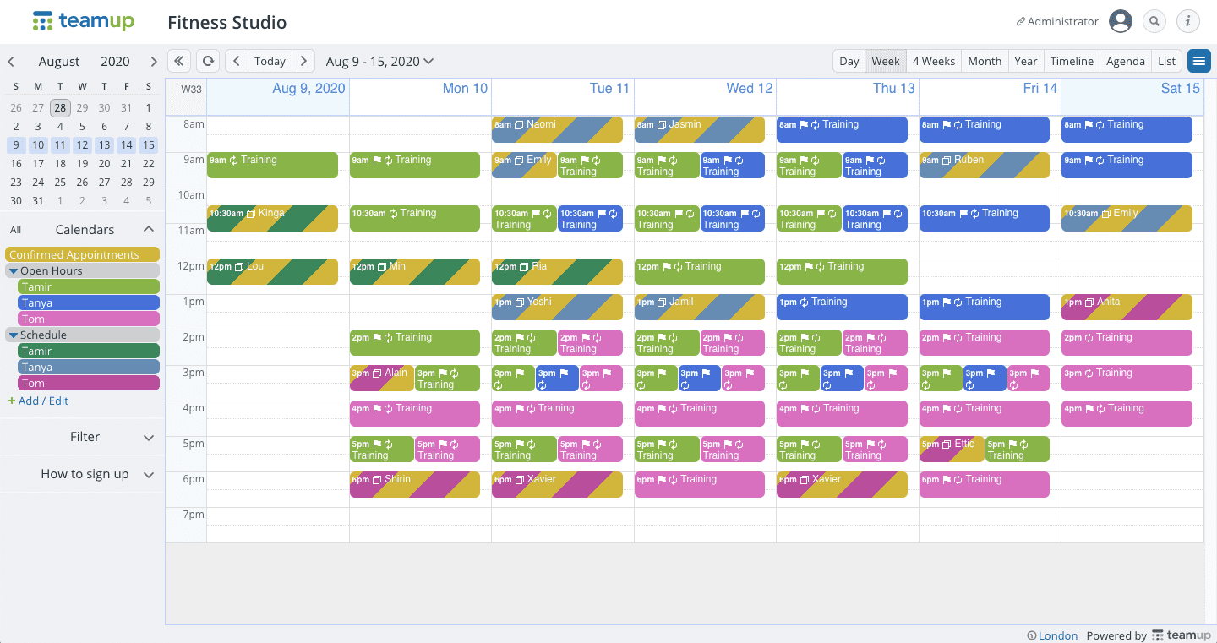The height and width of the screenshot is (643, 1217).
Task: Toggle Confirmed Appointments calendar
Action: pyautogui.click(x=82, y=254)
